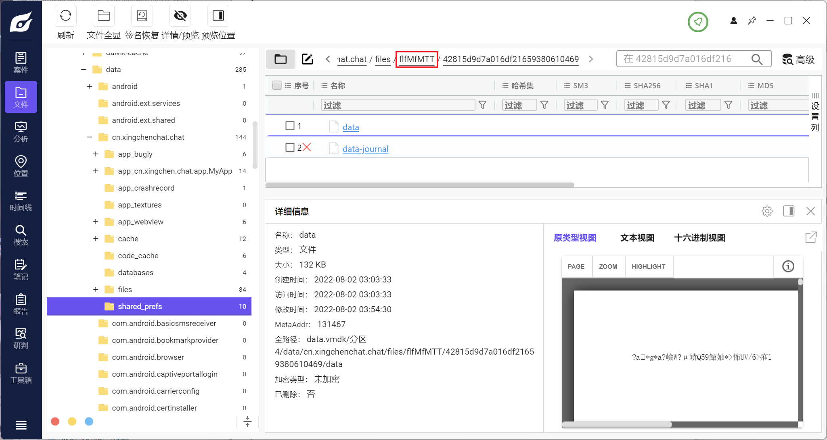Open the 名称 column filter funnel
Image resolution: width=827 pixels, height=440 pixels.
coord(482,105)
